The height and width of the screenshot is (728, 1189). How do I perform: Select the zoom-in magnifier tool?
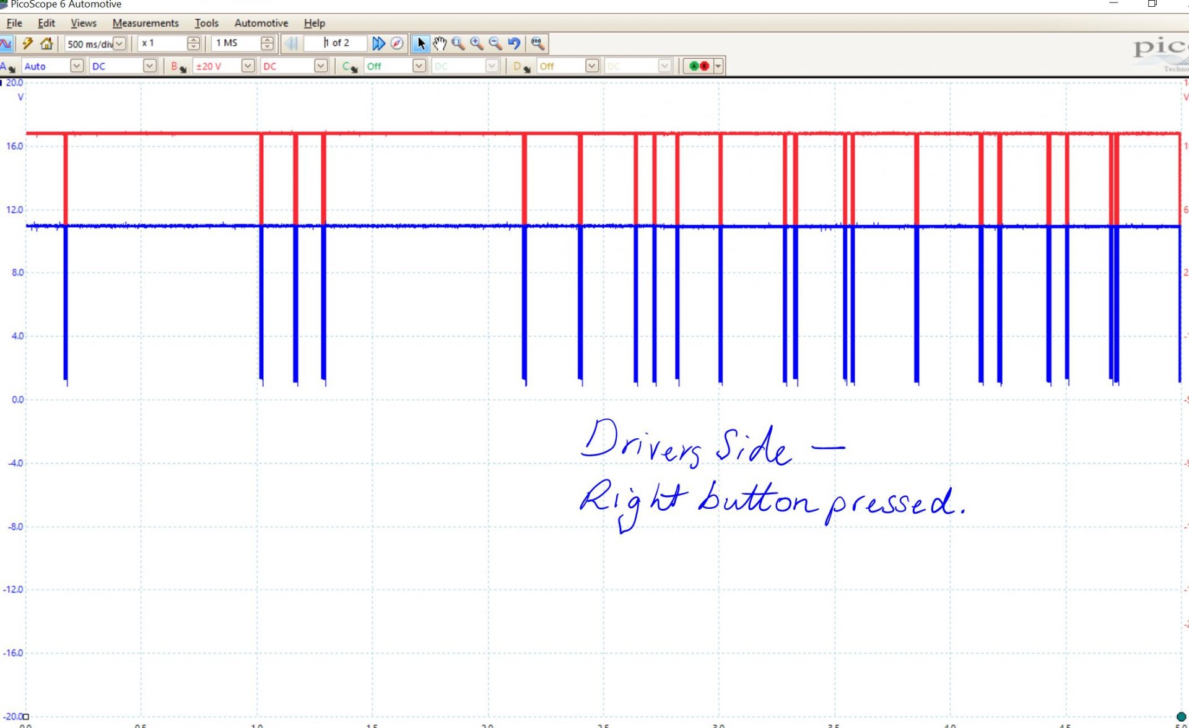477,43
